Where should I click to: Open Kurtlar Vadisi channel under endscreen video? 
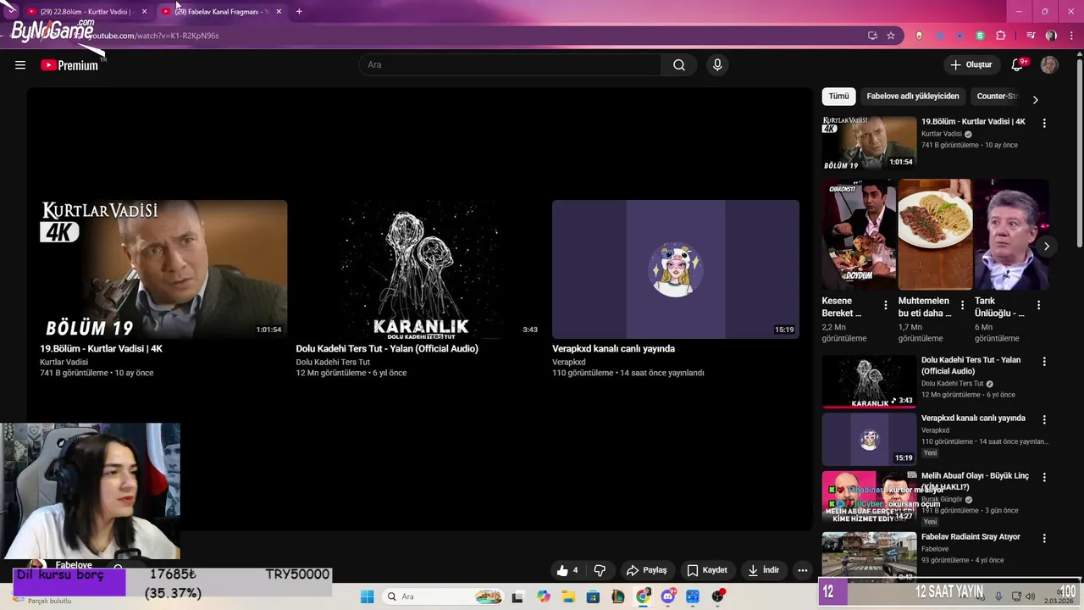pos(64,362)
